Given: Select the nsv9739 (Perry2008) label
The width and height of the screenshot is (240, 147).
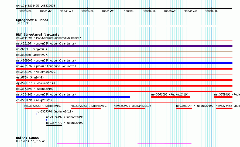Looking at the screenshot, I should click(32, 49).
